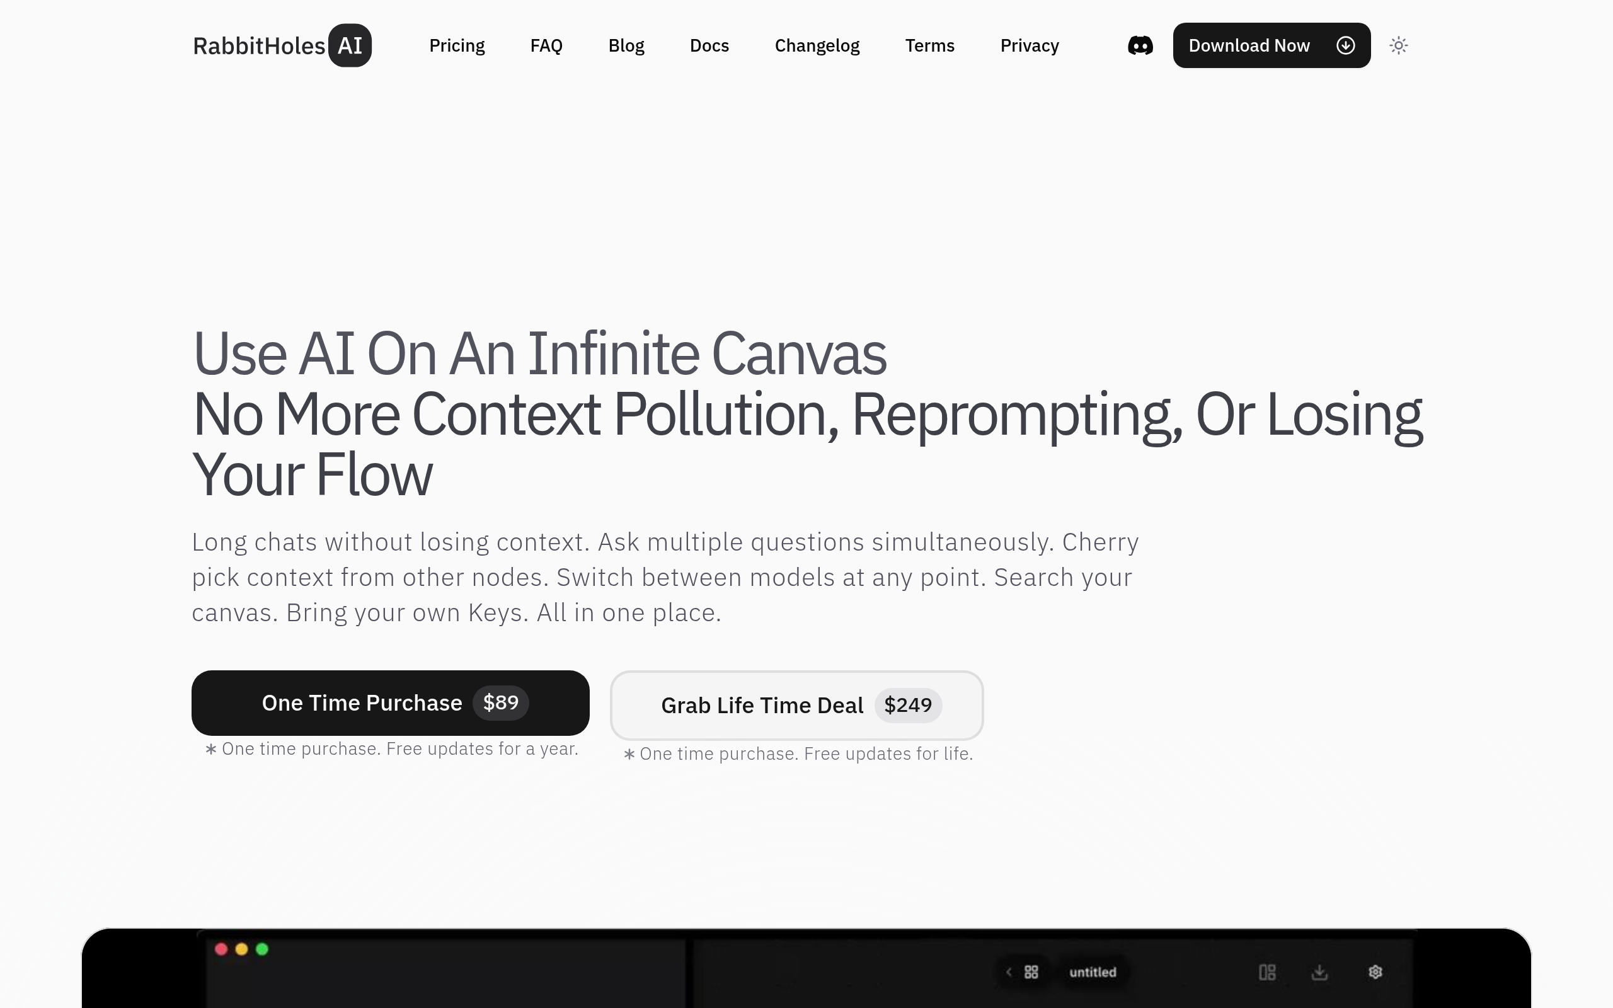The width and height of the screenshot is (1613, 1008).
Task: Click the download tray icon in preview
Action: 1320,972
